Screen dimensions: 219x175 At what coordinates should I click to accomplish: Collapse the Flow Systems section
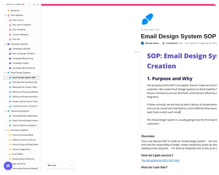click(x=5, y=15)
